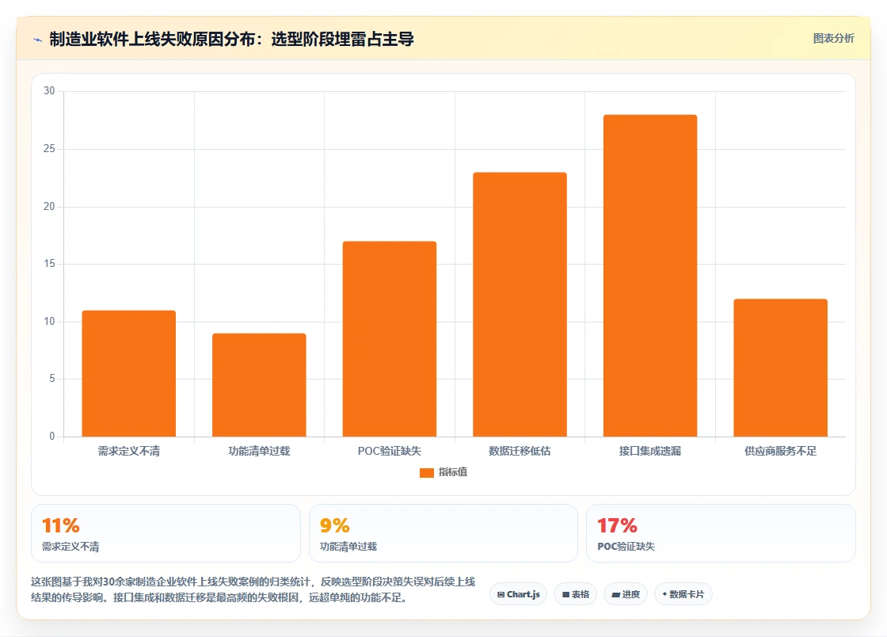The width and height of the screenshot is (887, 637).
Task: Click the x-axis label 供应商服务不足
Action: point(781,451)
